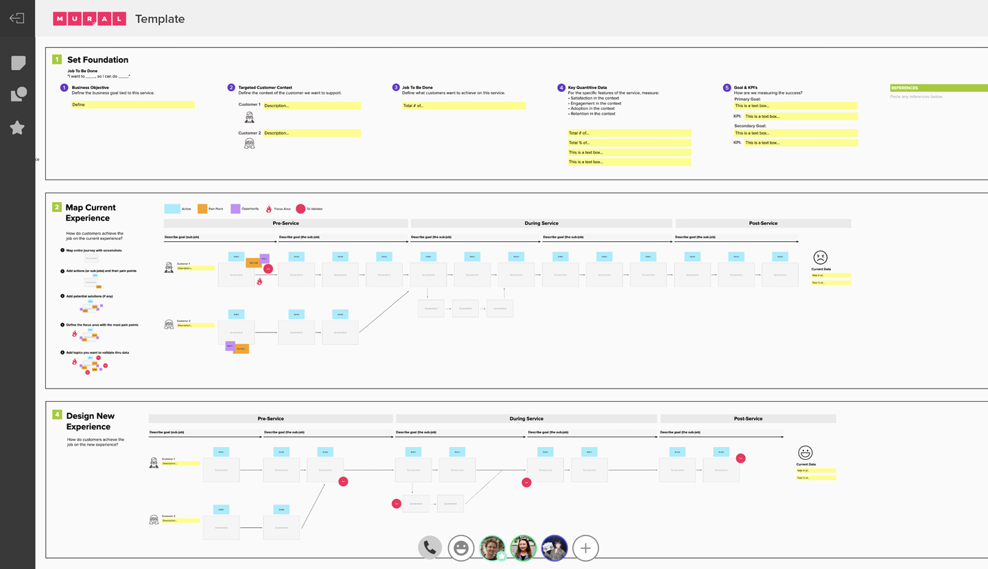Select the purple Opportunity swatch
988x569 pixels.
point(235,208)
